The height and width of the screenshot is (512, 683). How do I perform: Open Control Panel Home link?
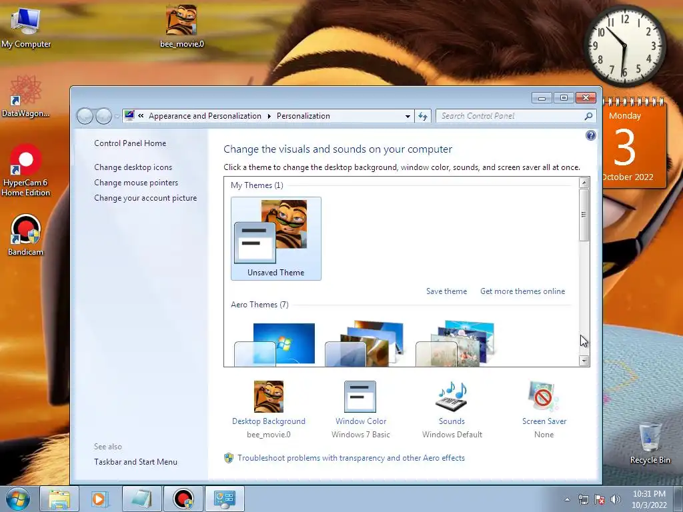pos(130,143)
